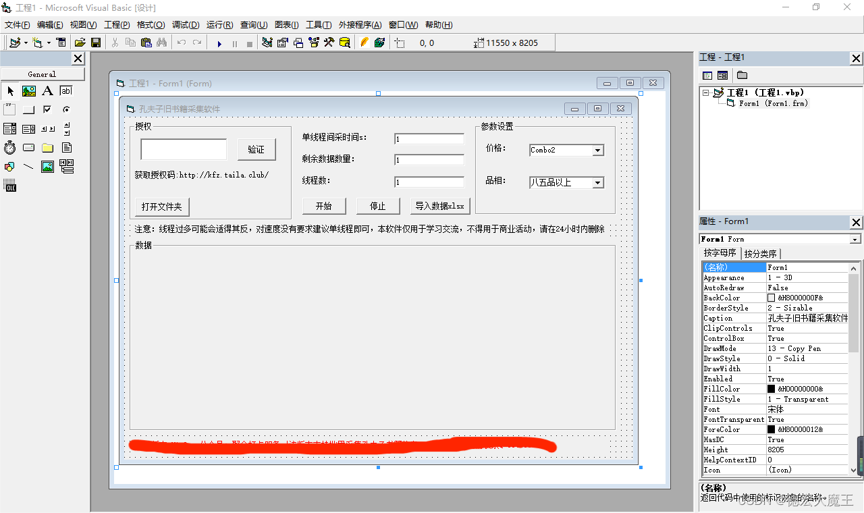This screenshot has height=513, width=864.
Task: Select the vertical scrollbar control tool
Action: [x=65, y=128]
